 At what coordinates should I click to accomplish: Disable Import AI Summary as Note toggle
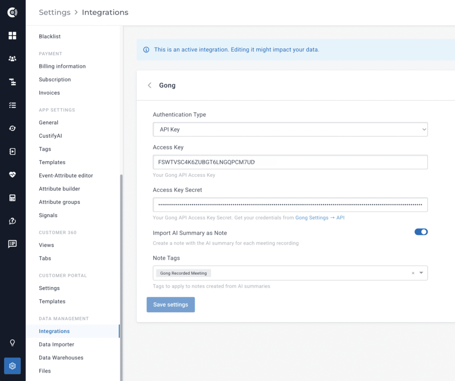(x=421, y=232)
